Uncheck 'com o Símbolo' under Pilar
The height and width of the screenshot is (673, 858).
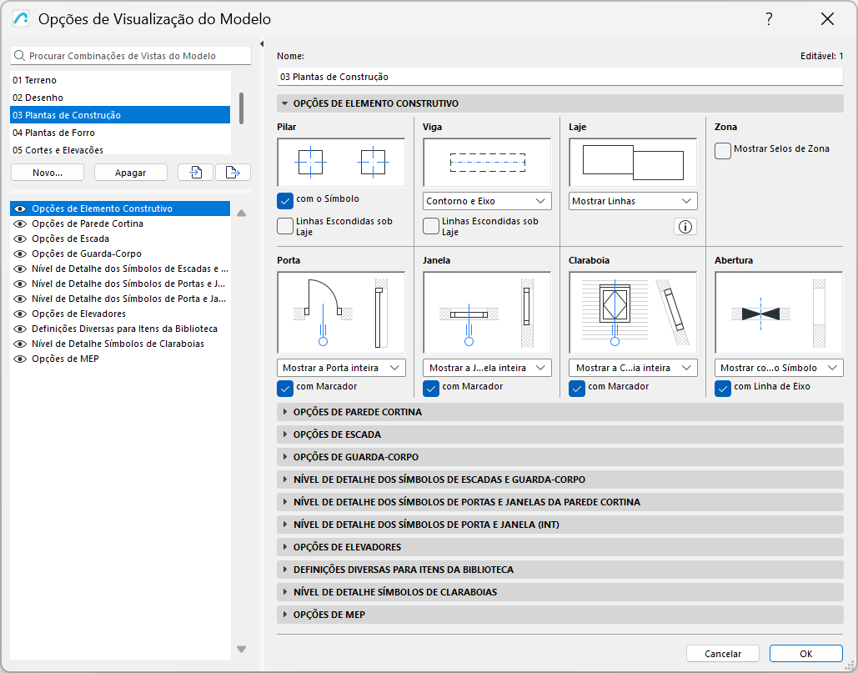tap(285, 201)
